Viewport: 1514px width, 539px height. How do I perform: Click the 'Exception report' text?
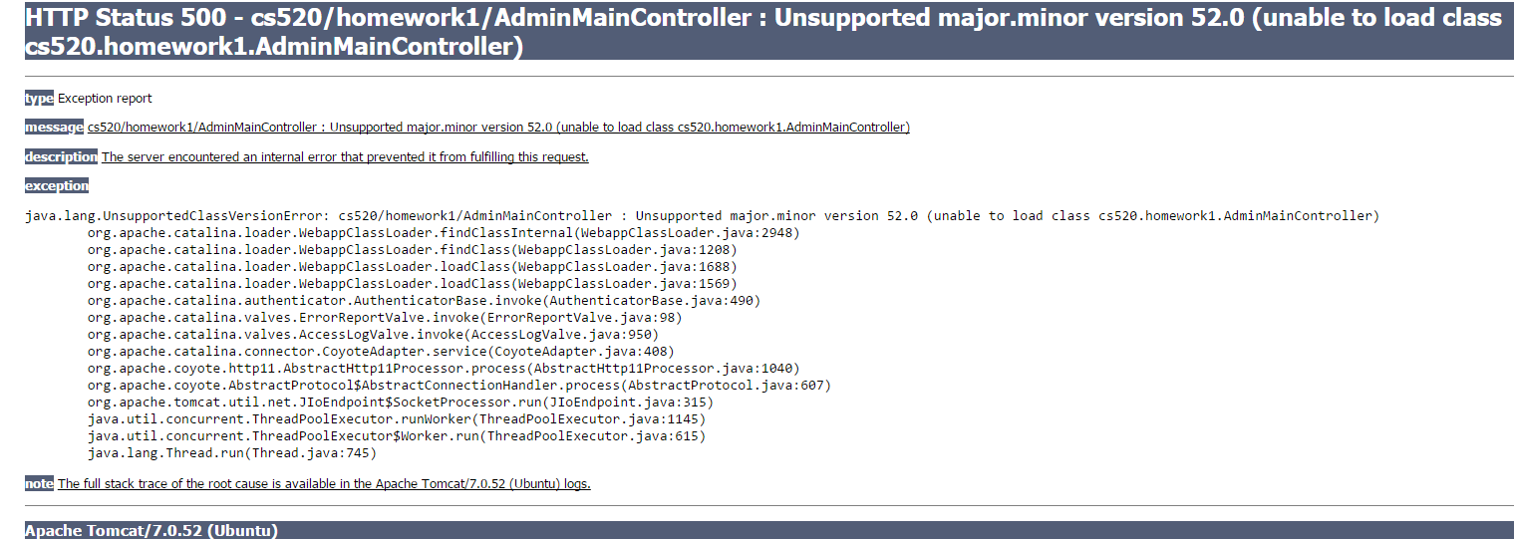(x=105, y=98)
